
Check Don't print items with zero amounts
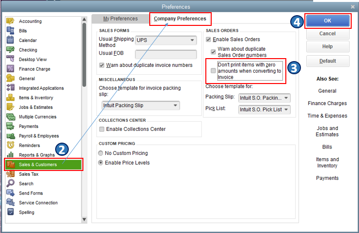(x=213, y=71)
